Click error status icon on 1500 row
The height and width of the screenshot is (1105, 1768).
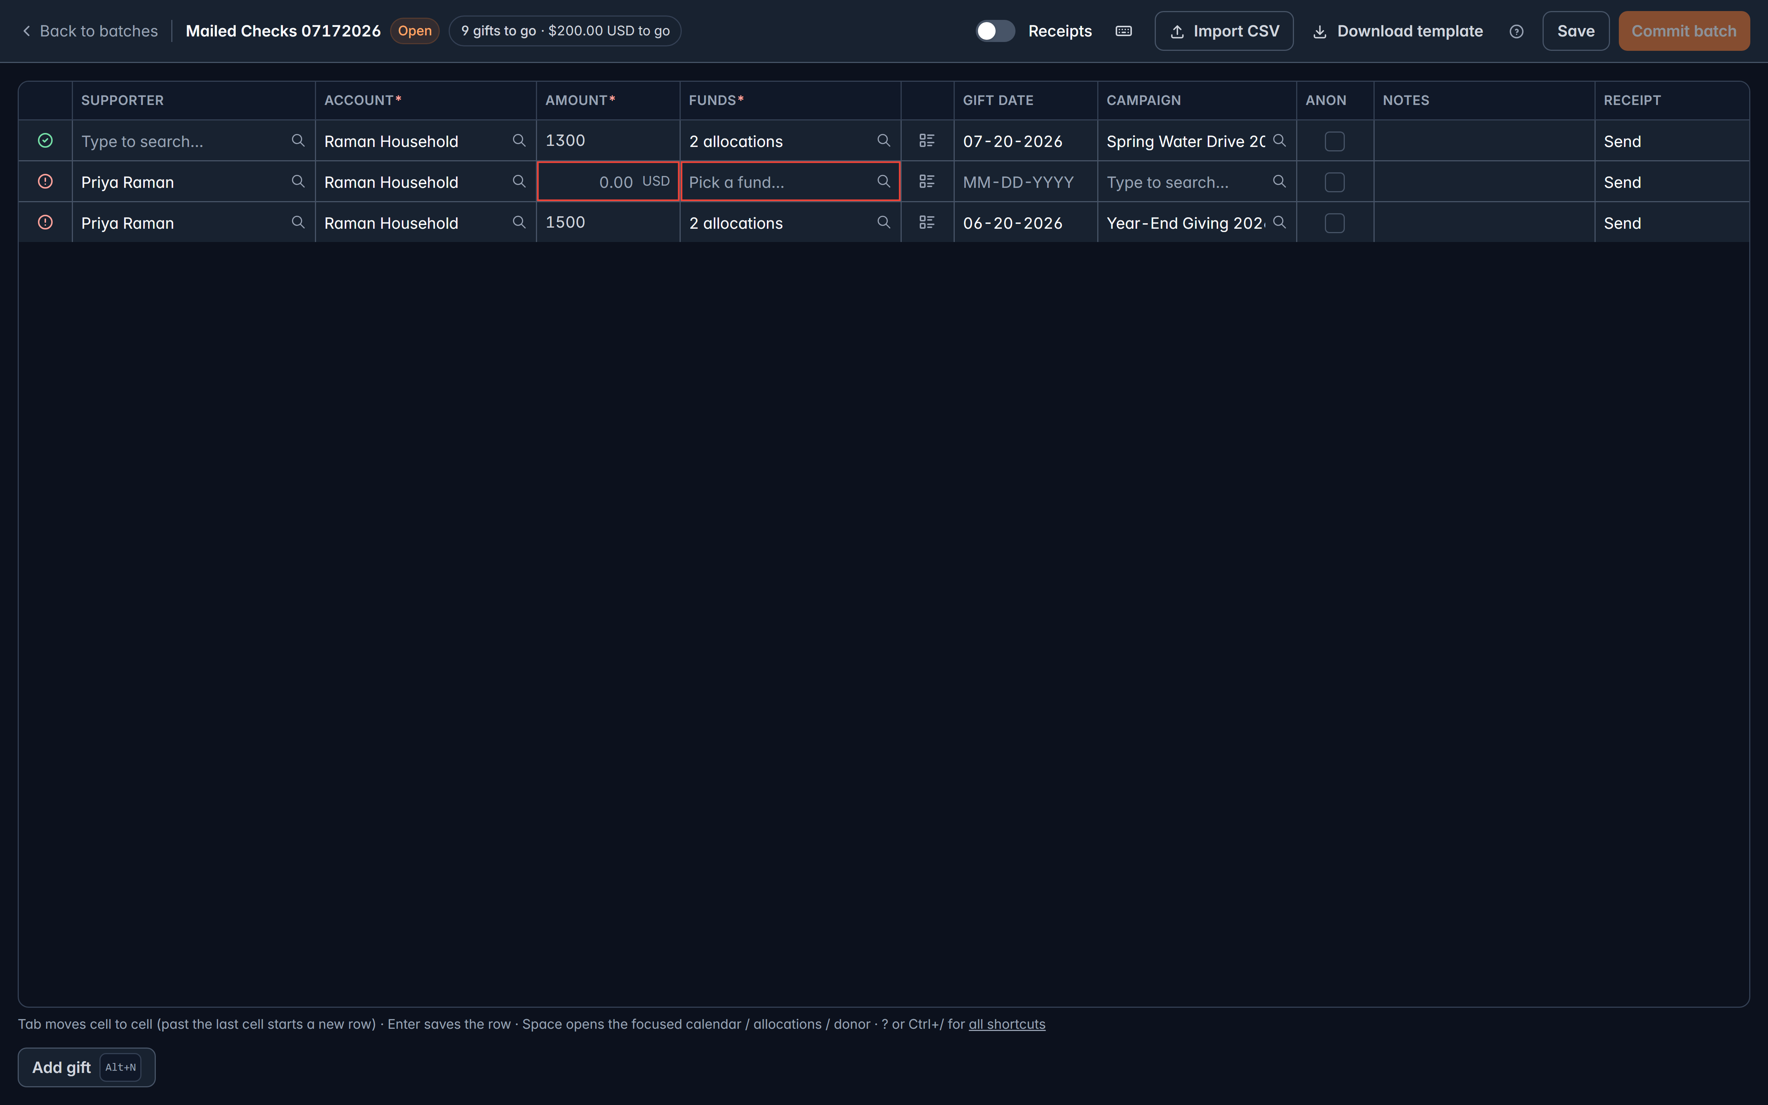pyautogui.click(x=45, y=222)
